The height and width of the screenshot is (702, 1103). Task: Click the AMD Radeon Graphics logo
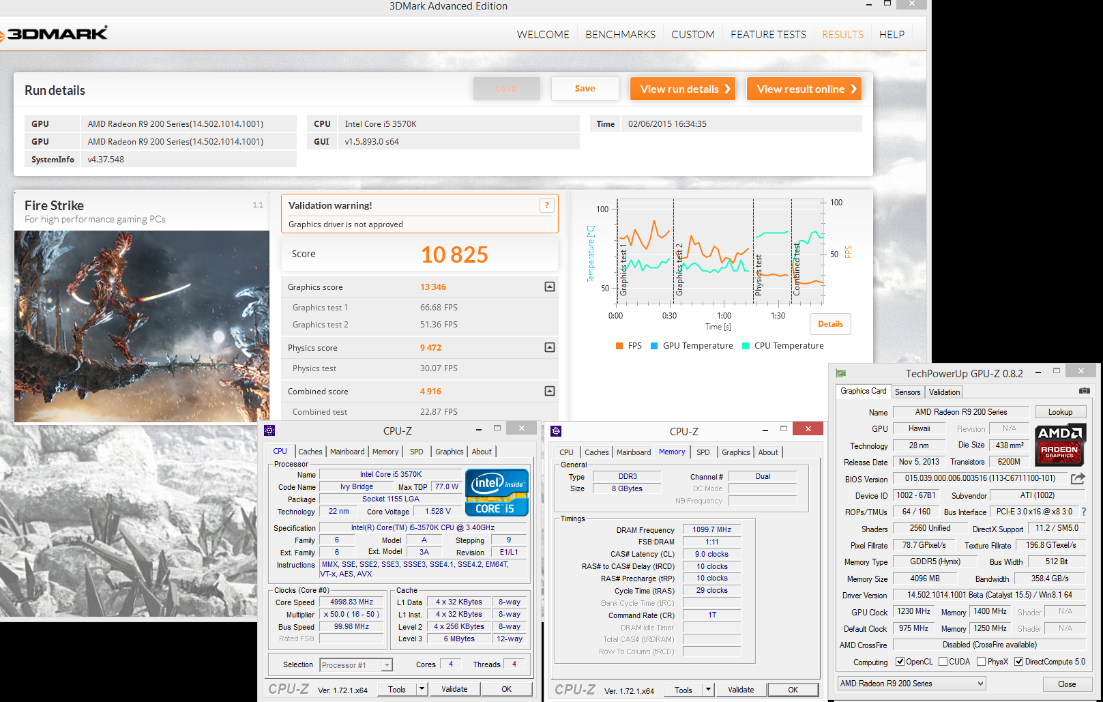click(1060, 445)
